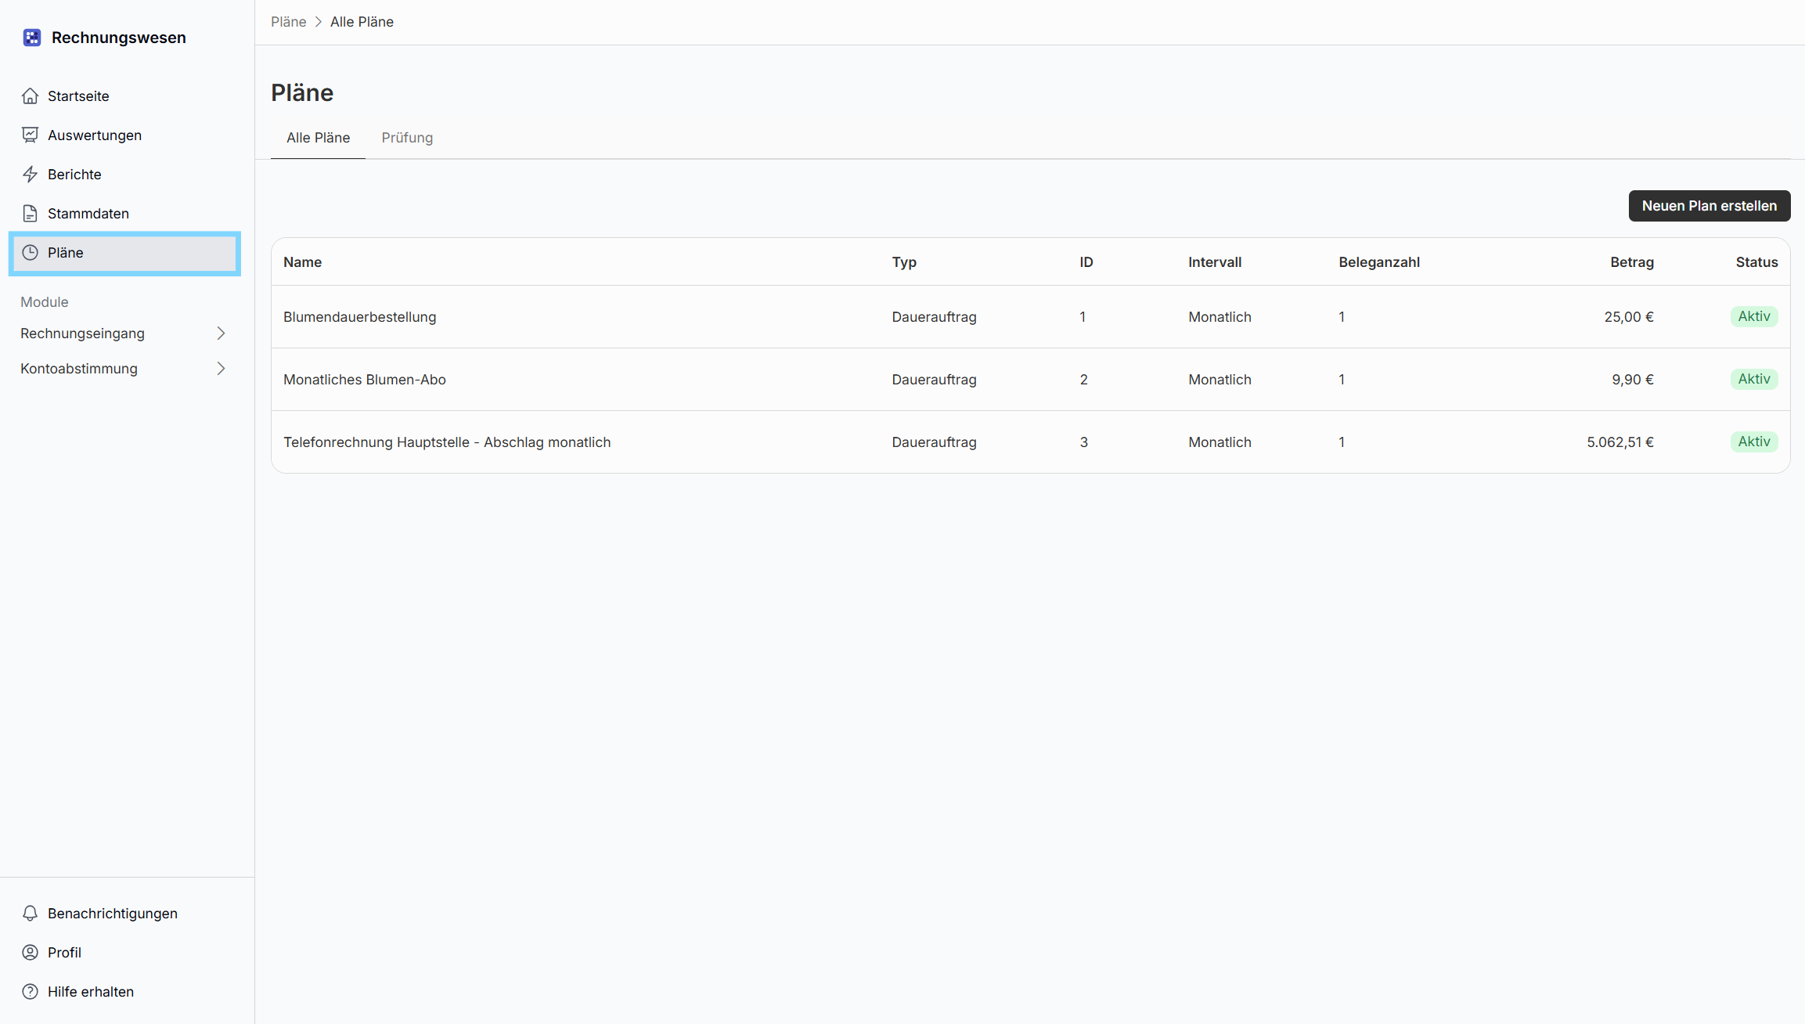The height and width of the screenshot is (1024, 1805).
Task: Expand the Rechnungseingang module chevron
Action: 221,334
